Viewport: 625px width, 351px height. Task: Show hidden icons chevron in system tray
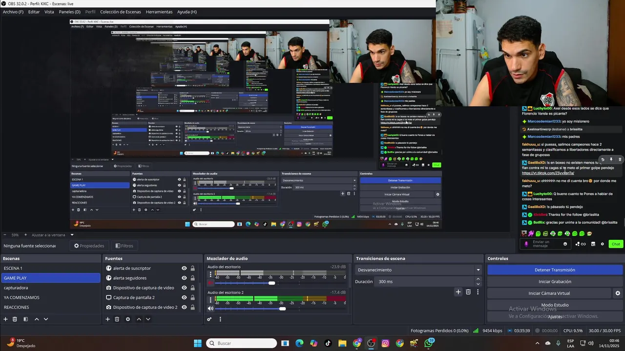(538, 343)
